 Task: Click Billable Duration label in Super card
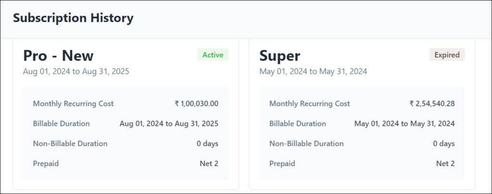click(x=297, y=123)
